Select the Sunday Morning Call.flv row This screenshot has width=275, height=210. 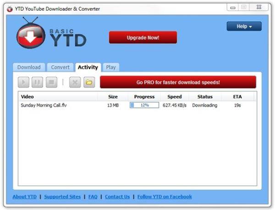(137, 105)
